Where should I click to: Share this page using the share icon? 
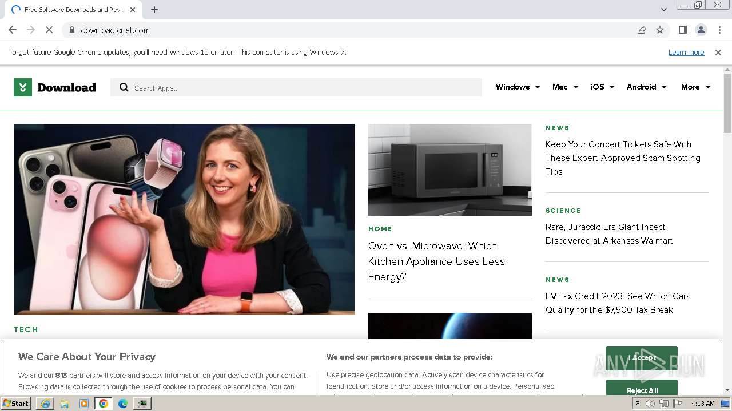(x=642, y=30)
